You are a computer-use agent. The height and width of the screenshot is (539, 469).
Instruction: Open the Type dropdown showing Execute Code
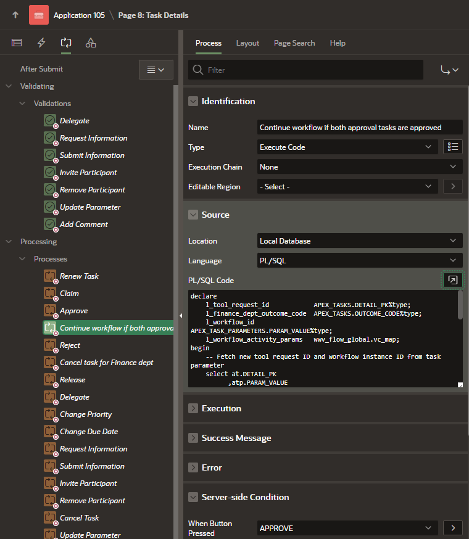point(347,147)
